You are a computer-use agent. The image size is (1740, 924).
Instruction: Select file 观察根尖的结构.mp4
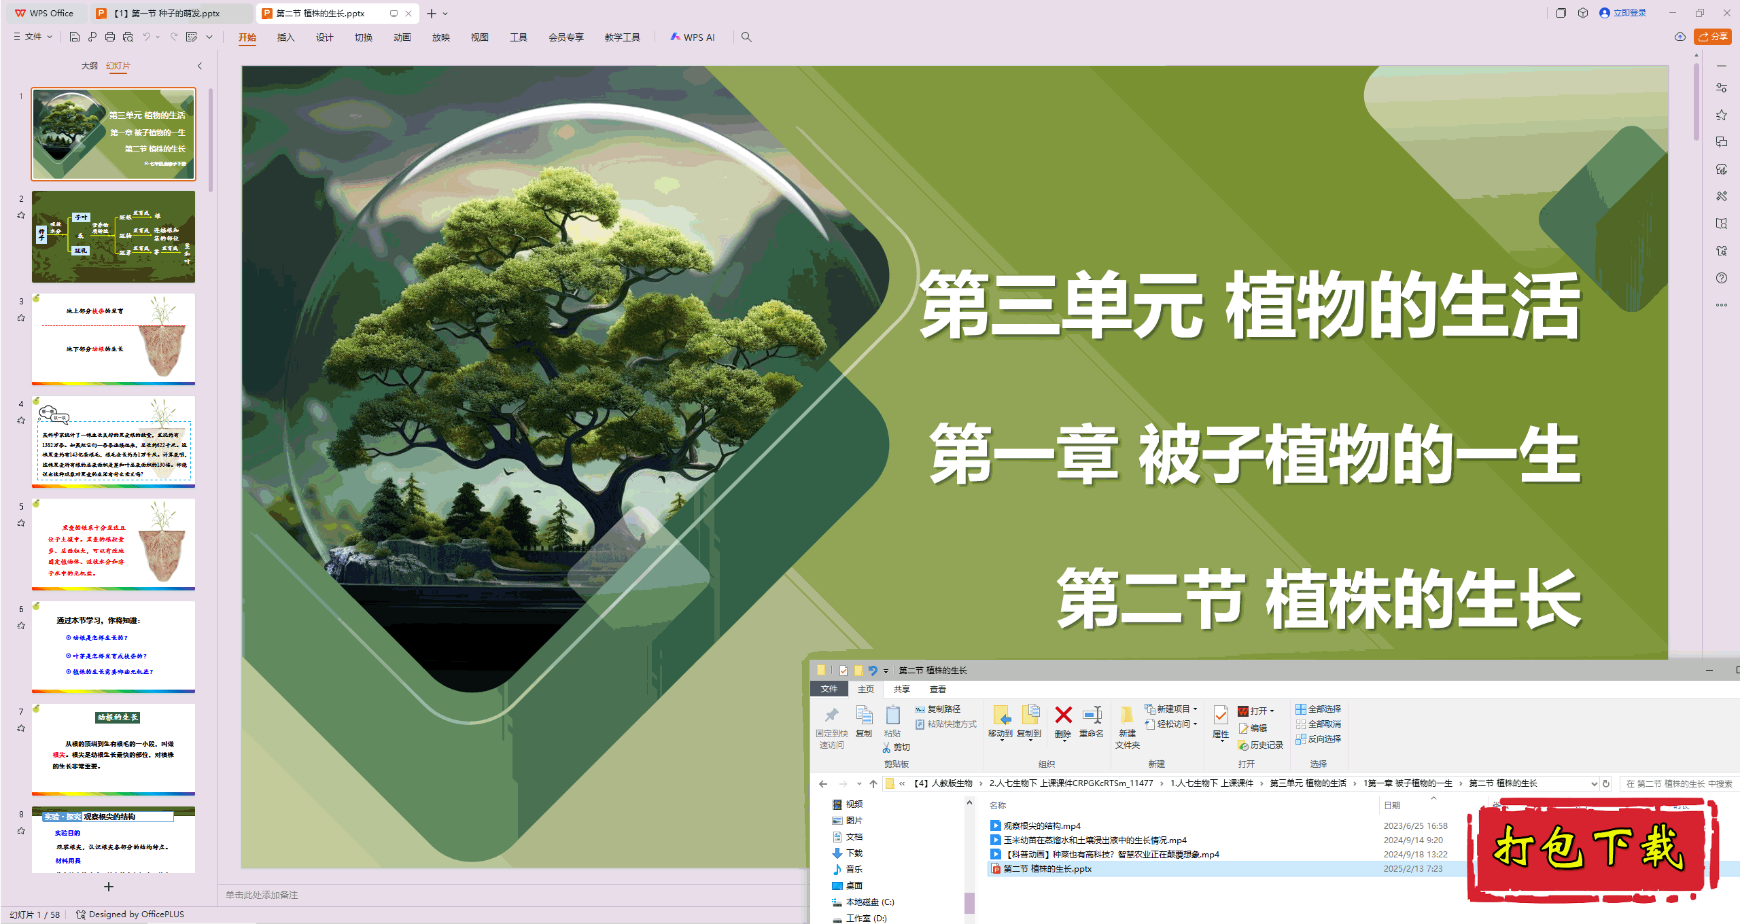pyautogui.click(x=1042, y=826)
